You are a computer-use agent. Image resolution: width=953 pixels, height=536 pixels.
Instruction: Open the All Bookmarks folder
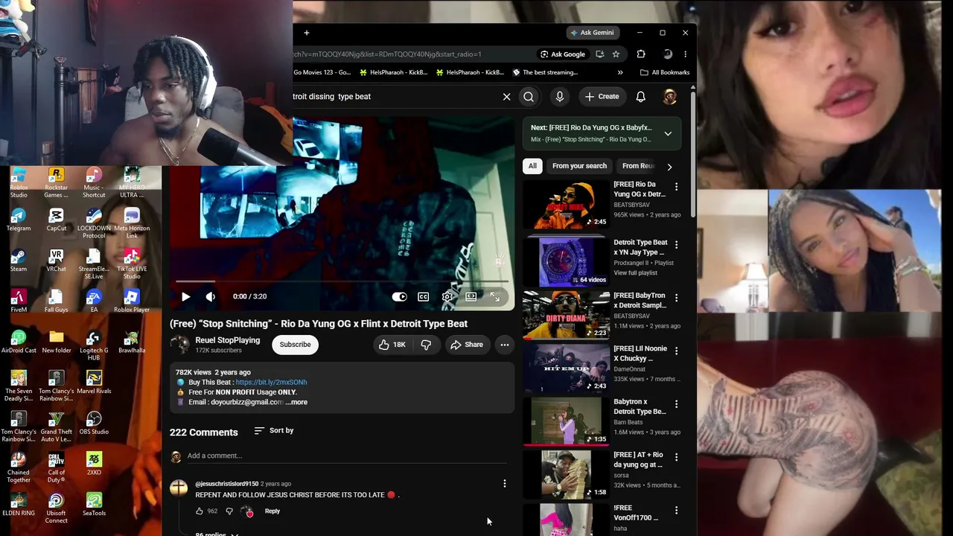pos(665,72)
